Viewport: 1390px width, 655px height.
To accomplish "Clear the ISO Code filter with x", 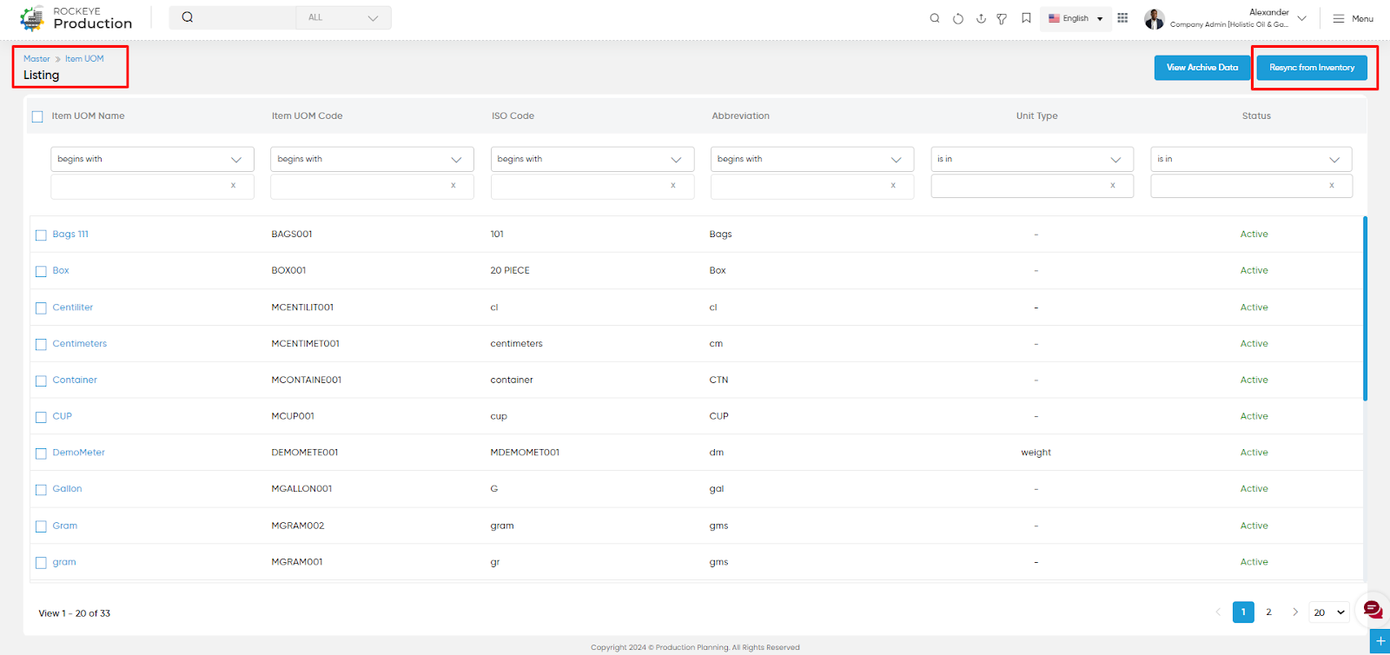I will coord(672,185).
